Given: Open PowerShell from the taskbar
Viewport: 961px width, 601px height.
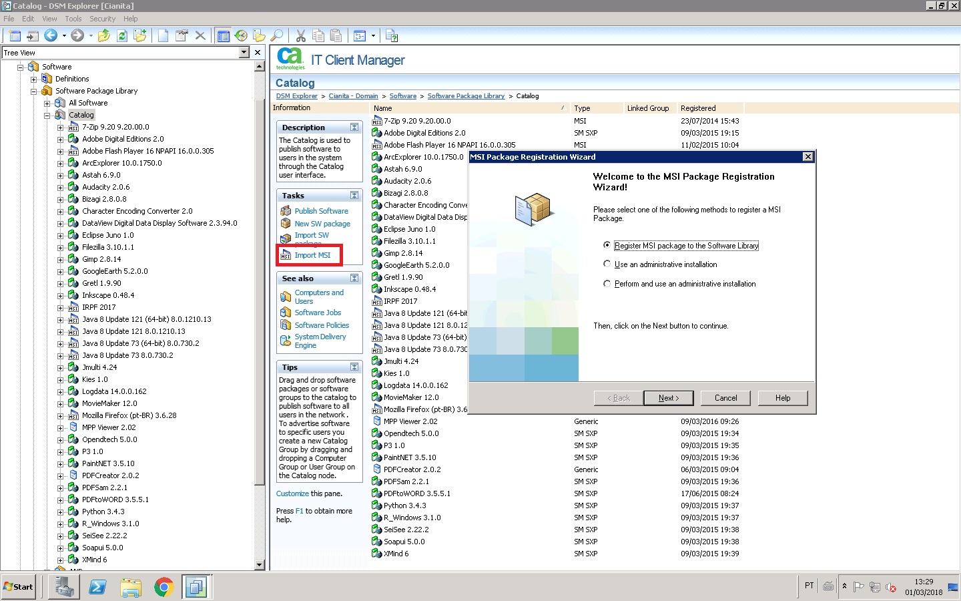Looking at the screenshot, I should pos(97,587).
